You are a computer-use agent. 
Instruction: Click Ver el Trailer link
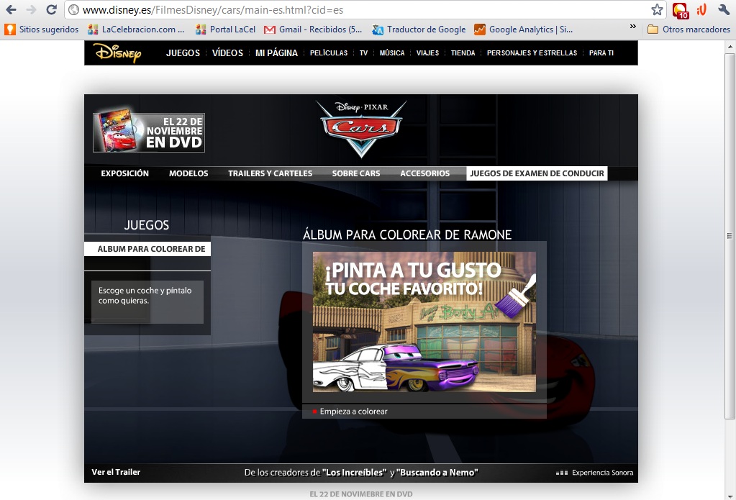point(116,472)
